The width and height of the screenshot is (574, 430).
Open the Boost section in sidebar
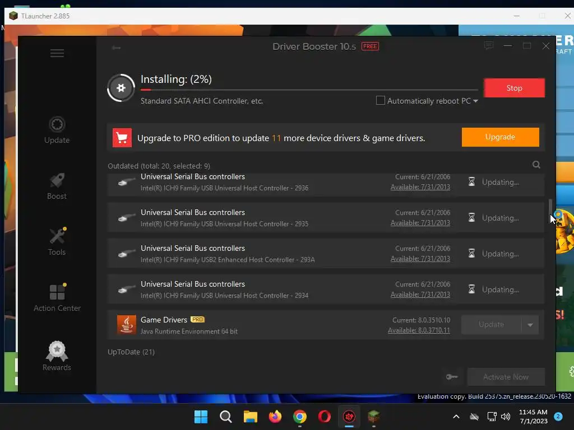[x=57, y=186]
